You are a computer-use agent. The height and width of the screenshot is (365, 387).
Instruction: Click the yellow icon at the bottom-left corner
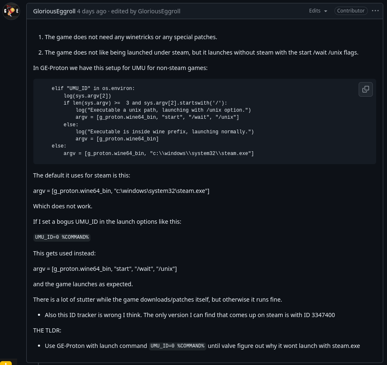click(x=6, y=363)
